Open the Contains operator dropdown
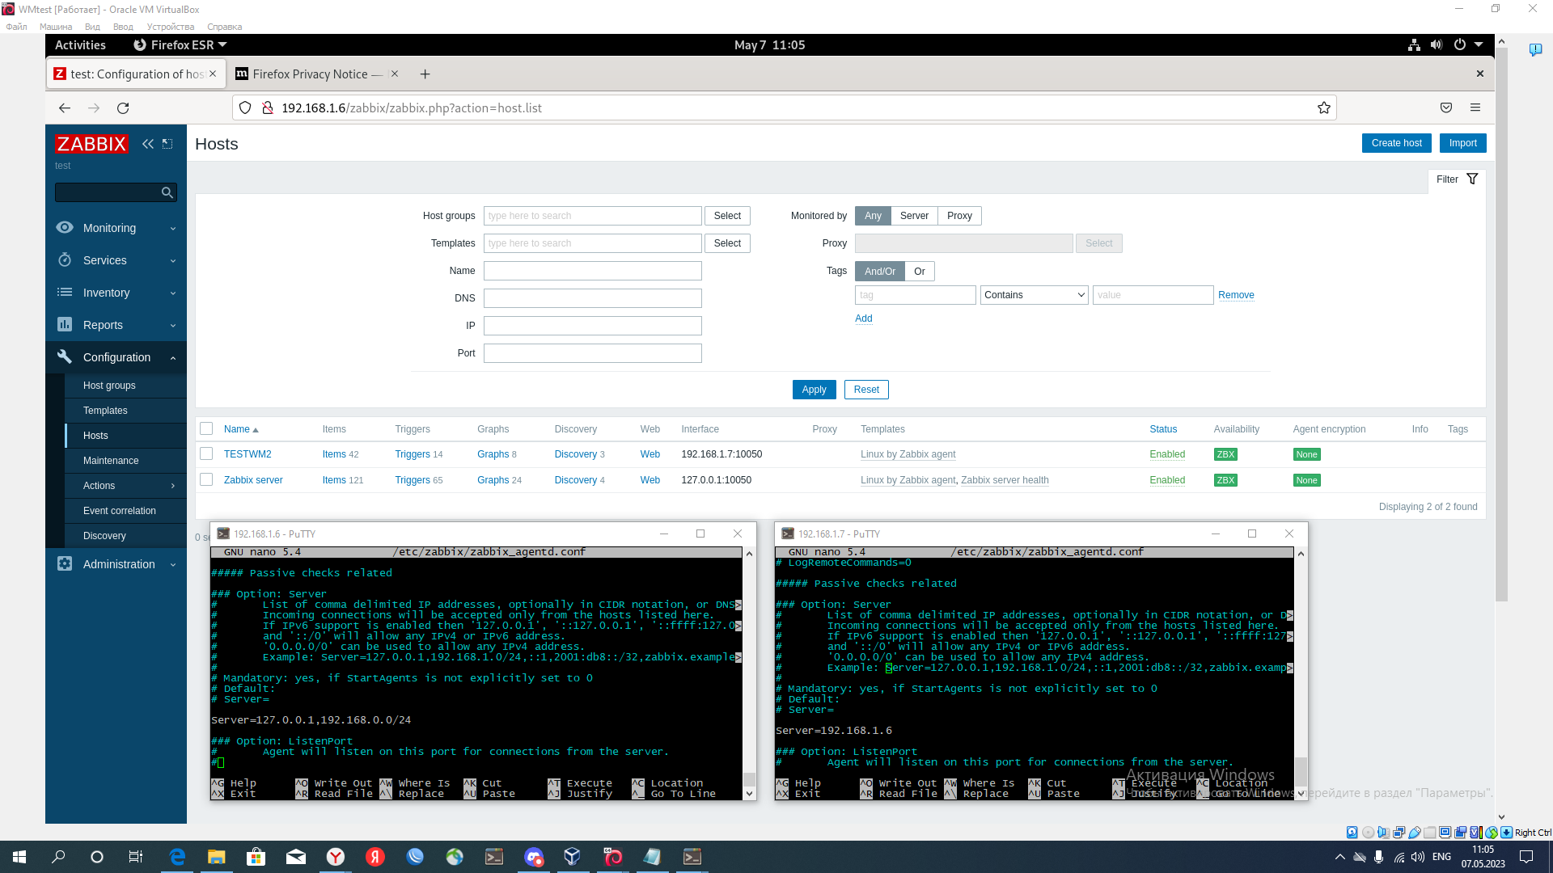The image size is (1553, 873). pos(1034,294)
